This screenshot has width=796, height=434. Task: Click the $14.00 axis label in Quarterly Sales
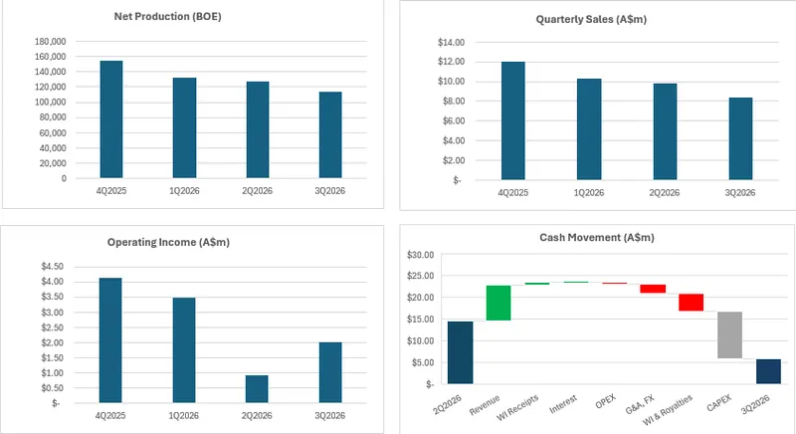(x=452, y=42)
